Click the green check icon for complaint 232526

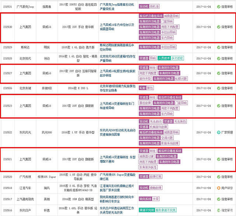coord(219,88)
